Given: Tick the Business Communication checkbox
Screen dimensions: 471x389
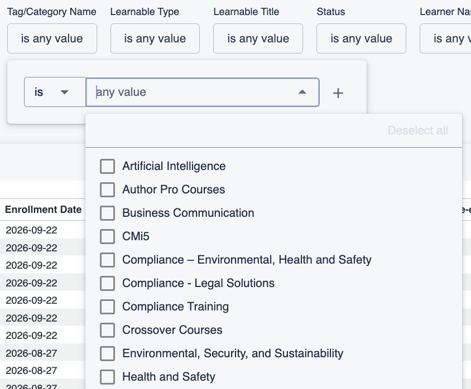Looking at the screenshot, I should tap(107, 213).
